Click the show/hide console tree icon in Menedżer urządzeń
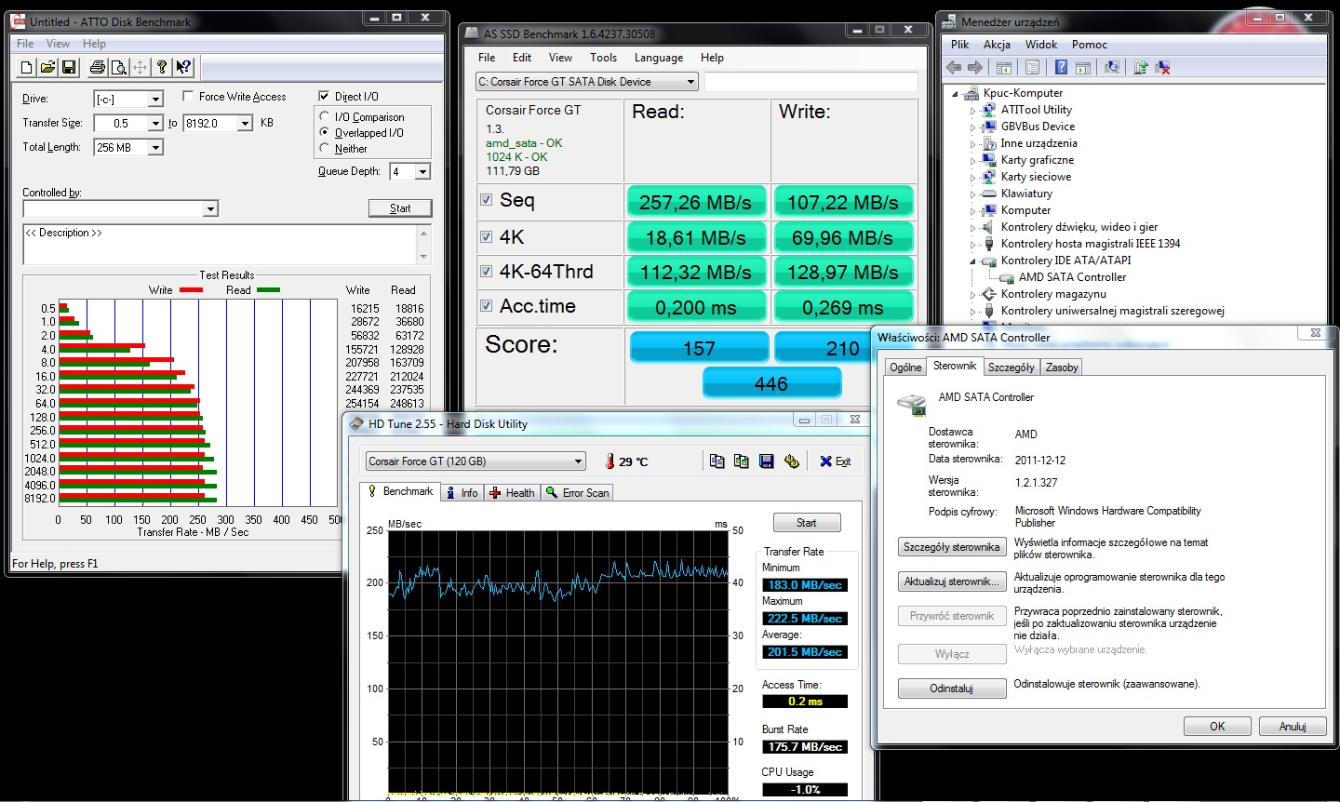The height and width of the screenshot is (802, 1340). [1003, 67]
